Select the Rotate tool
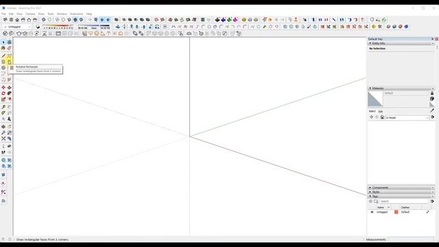The image size is (439, 247). (x=3, y=93)
